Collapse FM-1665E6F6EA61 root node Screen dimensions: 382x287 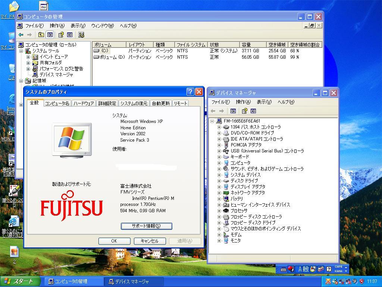pos(212,121)
